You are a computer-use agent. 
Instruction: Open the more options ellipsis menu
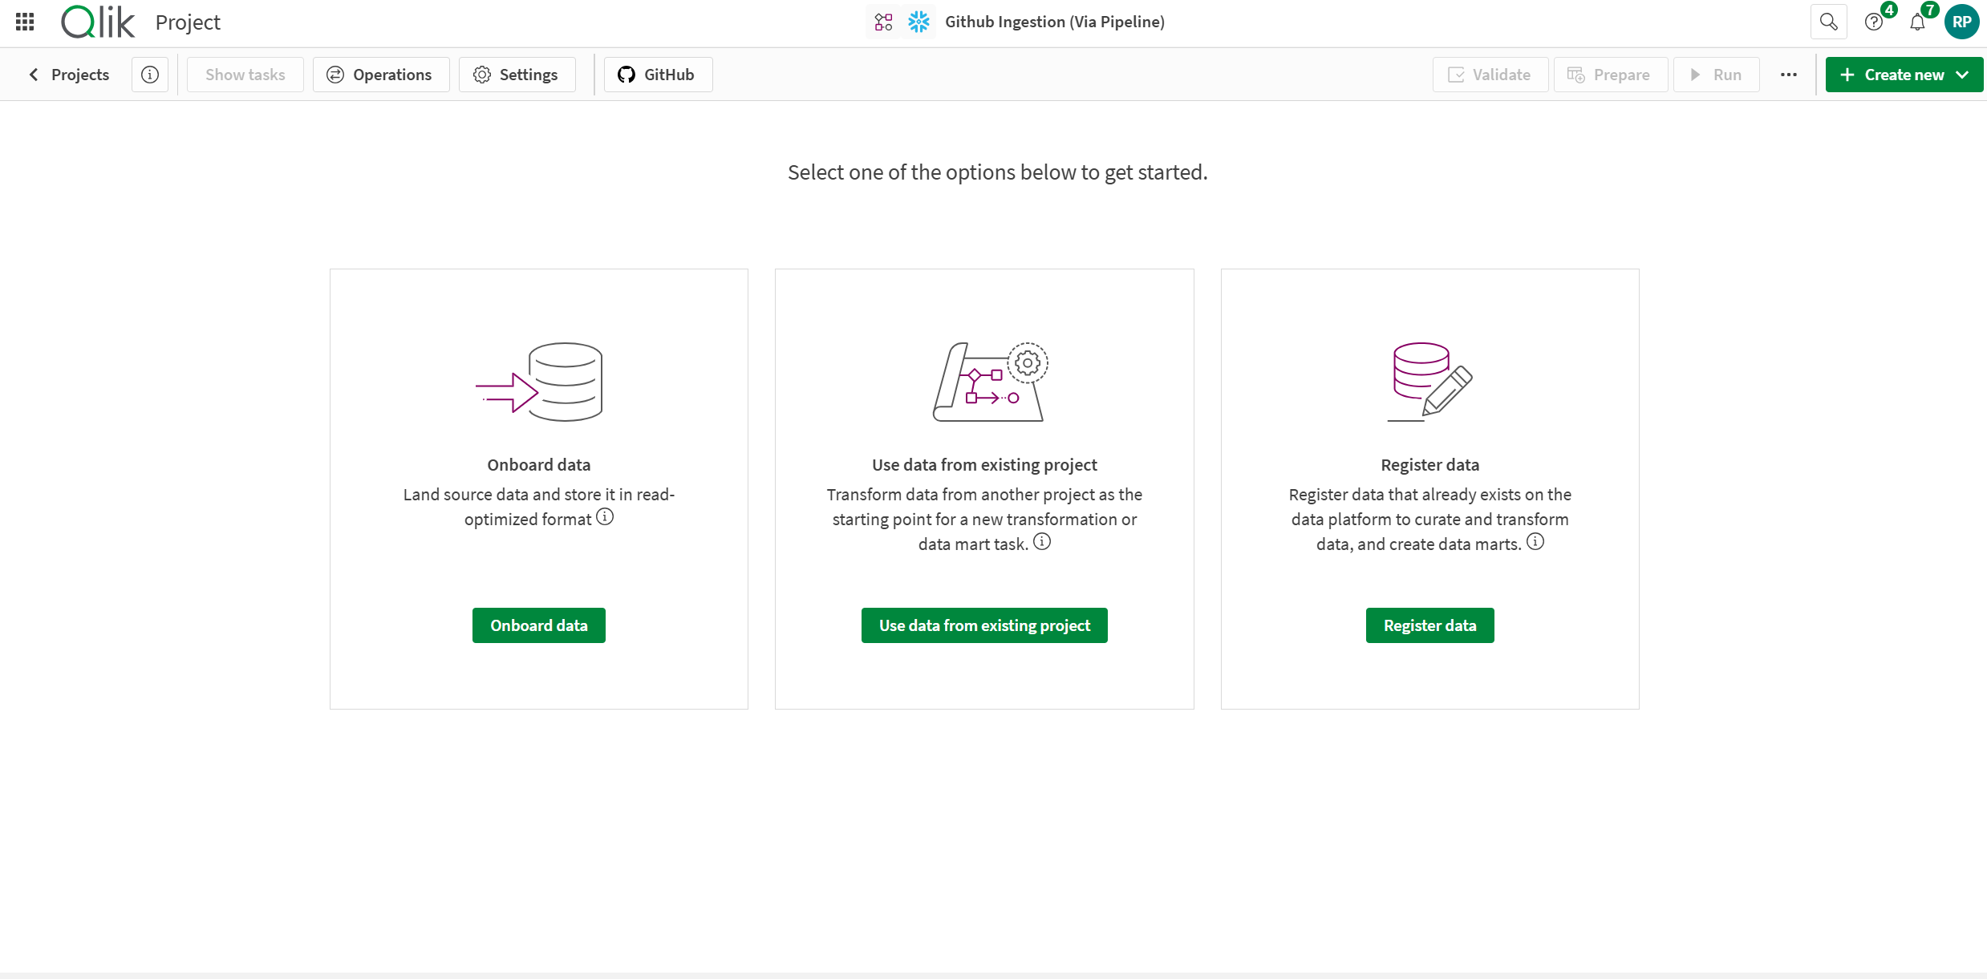(1789, 74)
